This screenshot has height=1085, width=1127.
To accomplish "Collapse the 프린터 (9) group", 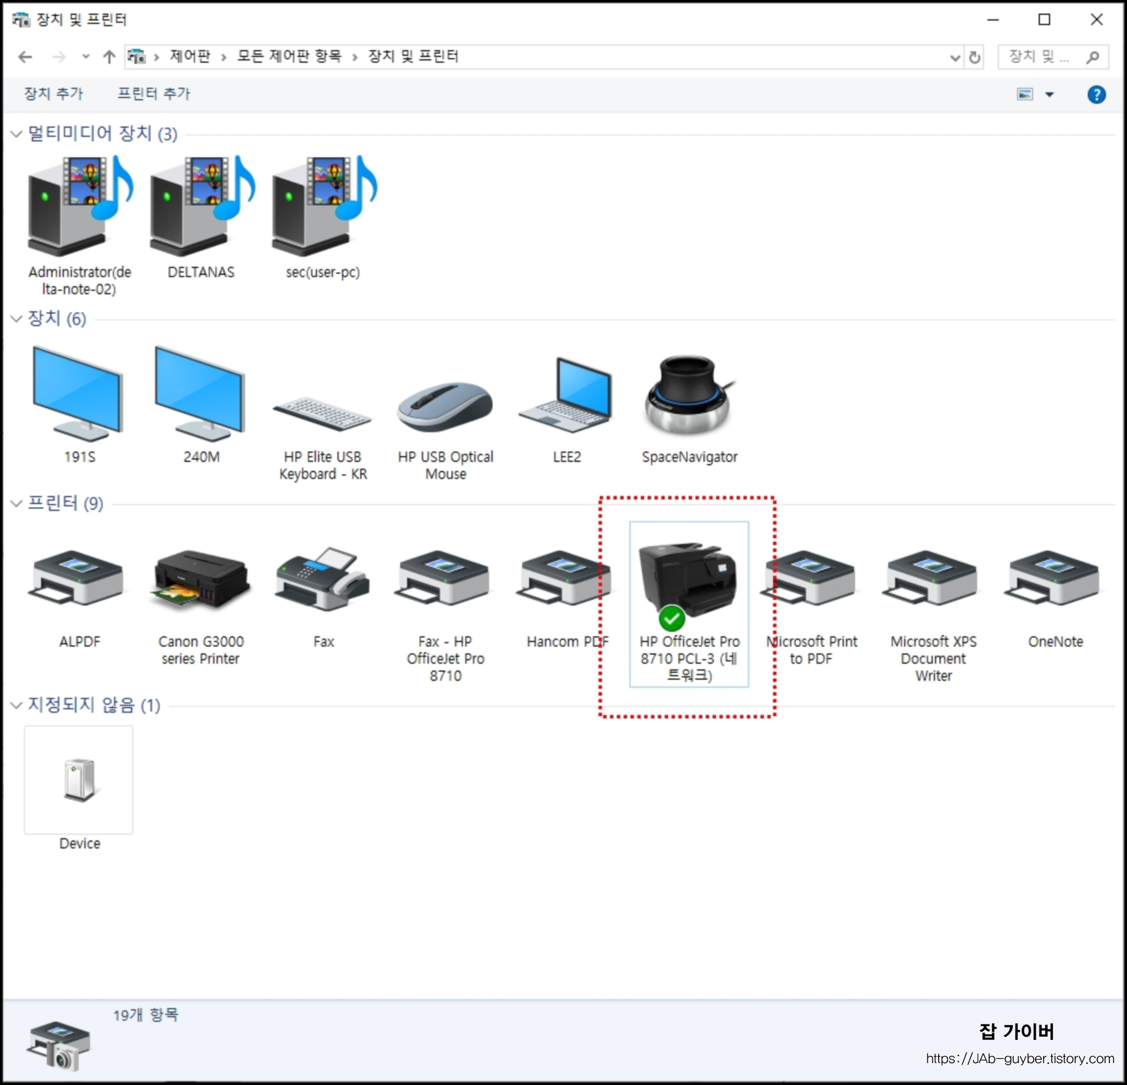I will pos(16,503).
